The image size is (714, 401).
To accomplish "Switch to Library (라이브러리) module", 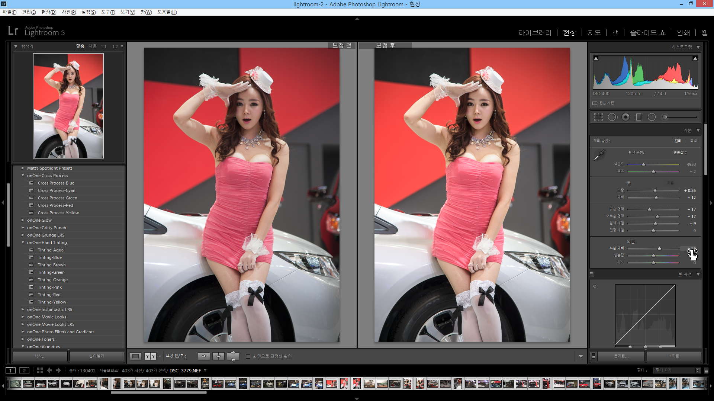I will point(535,33).
